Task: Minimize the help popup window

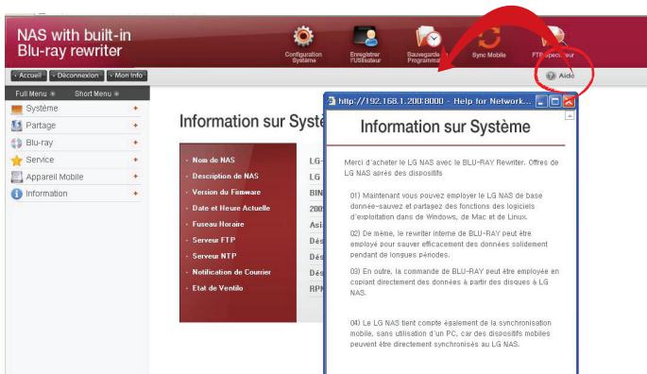Action: coord(541,101)
